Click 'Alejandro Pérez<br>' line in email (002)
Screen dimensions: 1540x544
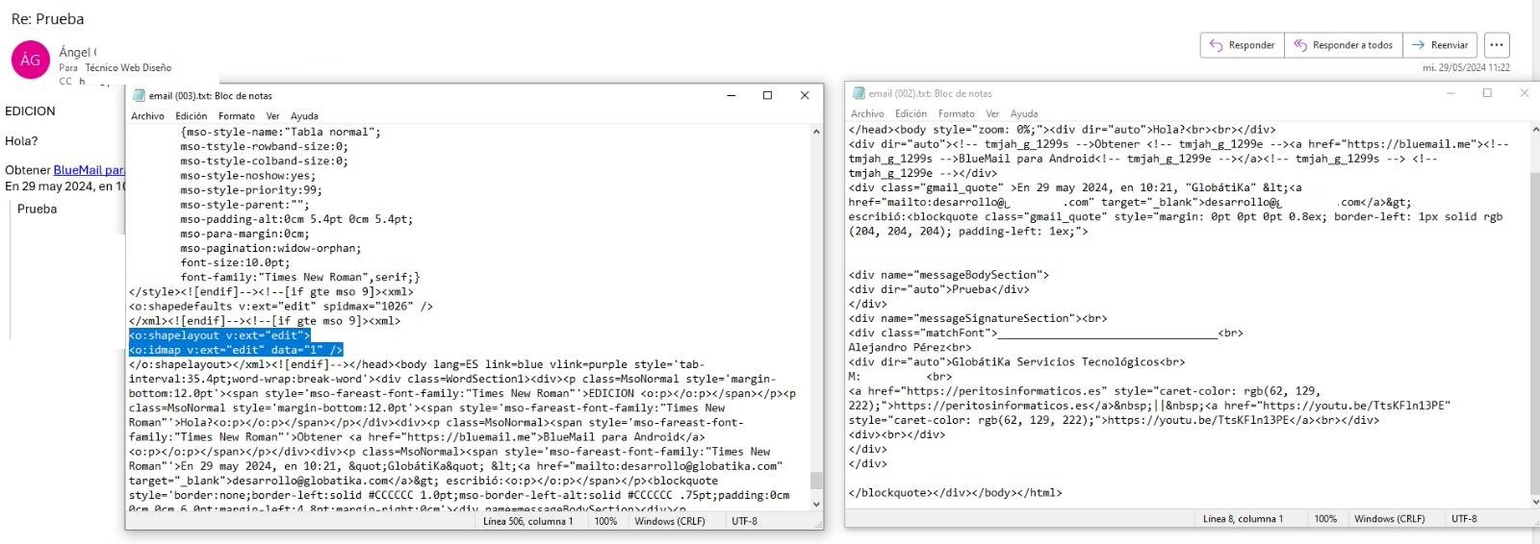point(910,347)
